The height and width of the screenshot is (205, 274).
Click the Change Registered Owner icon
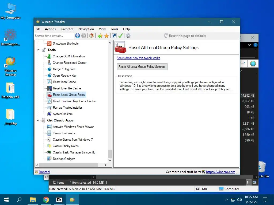click(49, 62)
